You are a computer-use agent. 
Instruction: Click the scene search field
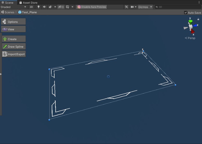click(178, 7)
